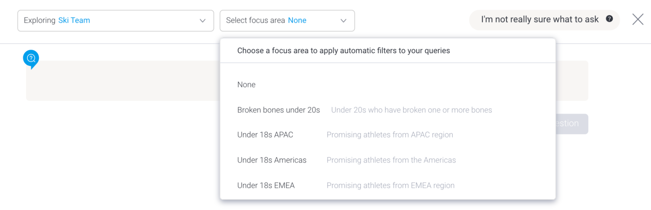Image resolution: width=651 pixels, height=210 pixels.
Task: Click the blue "Ski Team" dataset name
Action: tap(74, 20)
